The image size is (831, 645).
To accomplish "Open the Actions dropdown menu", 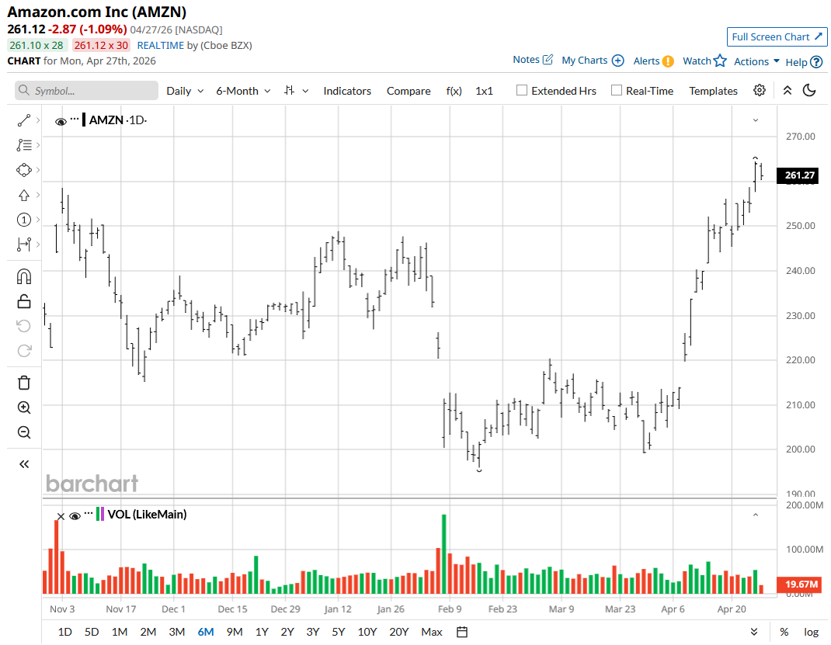I will [x=756, y=61].
